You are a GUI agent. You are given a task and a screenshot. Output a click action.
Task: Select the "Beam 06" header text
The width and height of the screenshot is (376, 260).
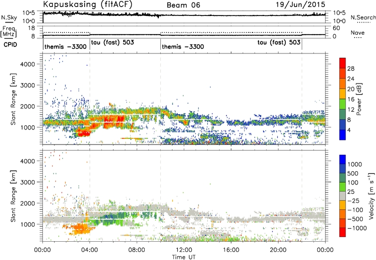click(183, 5)
